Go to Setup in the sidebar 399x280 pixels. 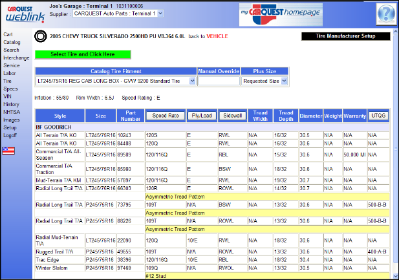click(x=10, y=127)
